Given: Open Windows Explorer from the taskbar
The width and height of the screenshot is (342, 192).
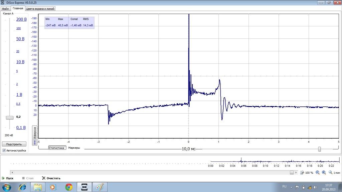Looking at the screenshot, I should tap(37, 187).
